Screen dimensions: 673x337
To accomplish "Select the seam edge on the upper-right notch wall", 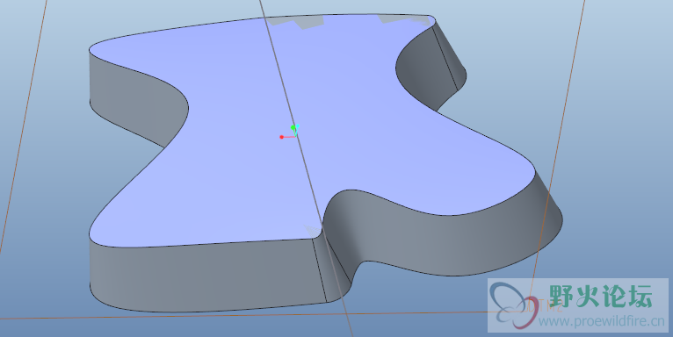I will [445, 58].
